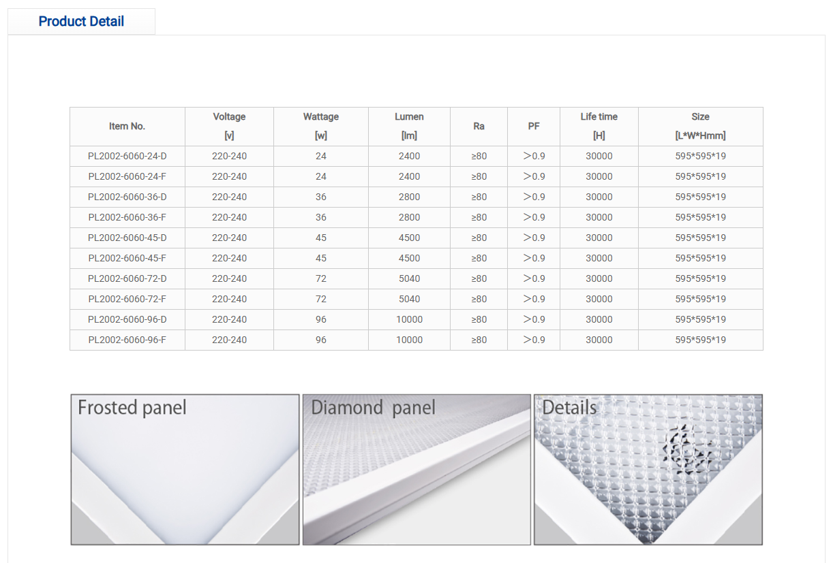Click size 595*595*19 in the PL2002-6060-24-F row
This screenshot has width=831, height=563.
pos(701,176)
